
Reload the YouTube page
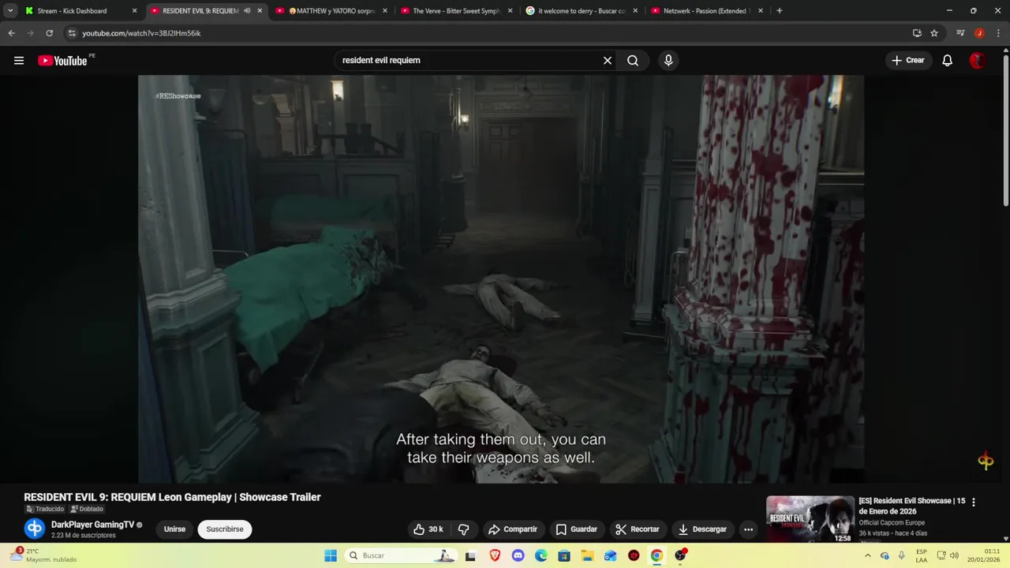pos(49,33)
